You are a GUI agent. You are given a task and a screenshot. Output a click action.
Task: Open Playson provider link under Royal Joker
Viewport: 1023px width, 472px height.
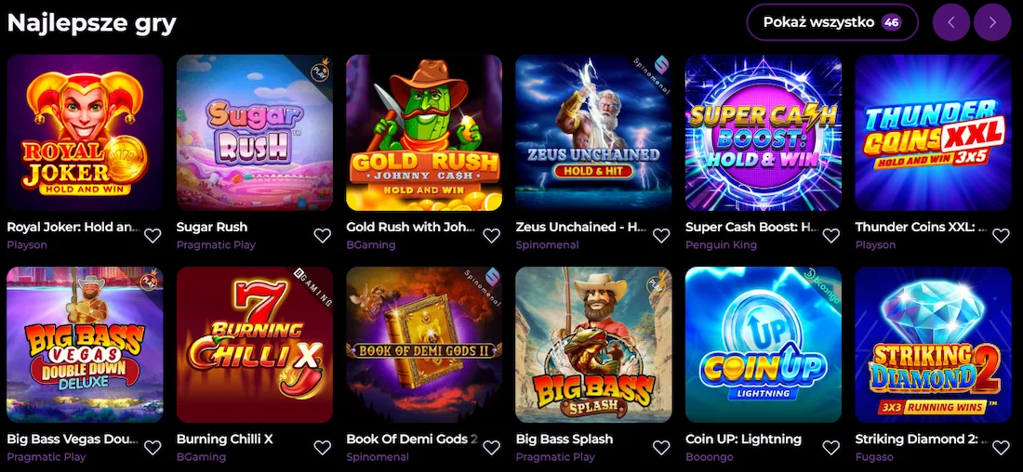tap(27, 245)
